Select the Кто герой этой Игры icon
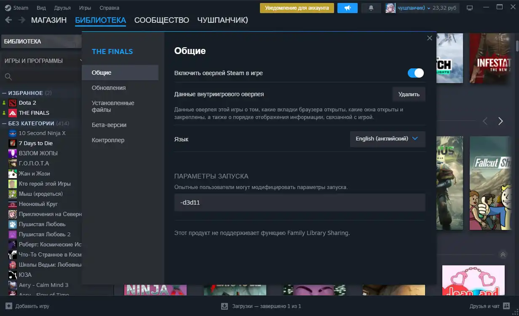 pos(13,184)
